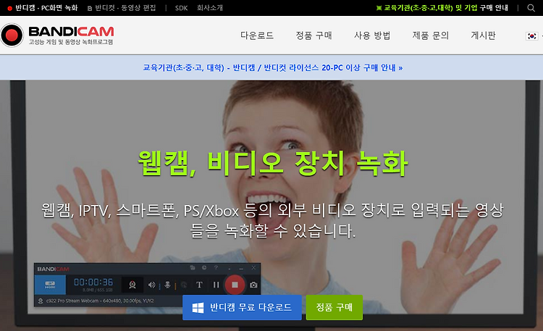Click the webcam device icon in status row
The image size is (543, 331).
pyautogui.click(x=41, y=301)
